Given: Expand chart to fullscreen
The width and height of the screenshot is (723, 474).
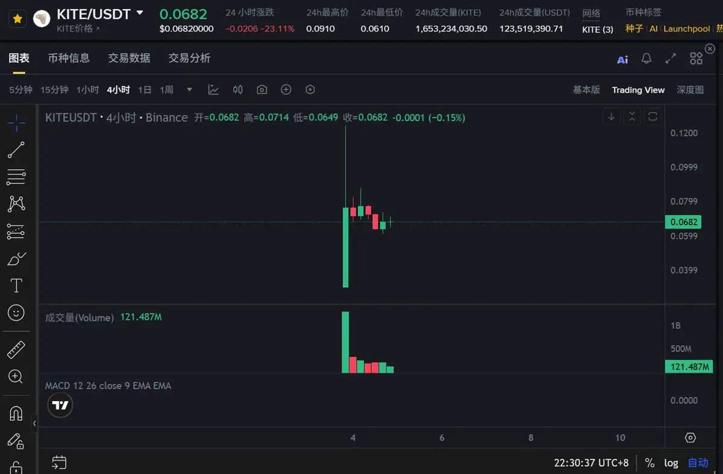Looking at the screenshot, I should click(671, 58).
